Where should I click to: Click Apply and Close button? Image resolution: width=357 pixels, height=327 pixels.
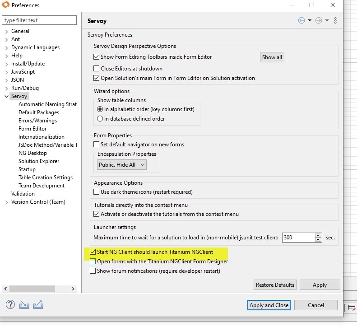point(269,305)
